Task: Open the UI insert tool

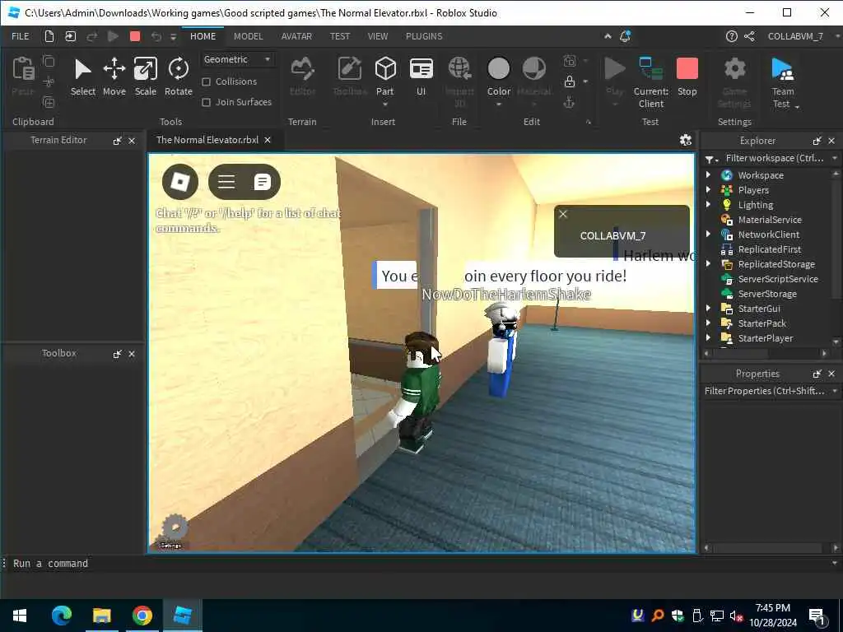Action: [x=421, y=77]
